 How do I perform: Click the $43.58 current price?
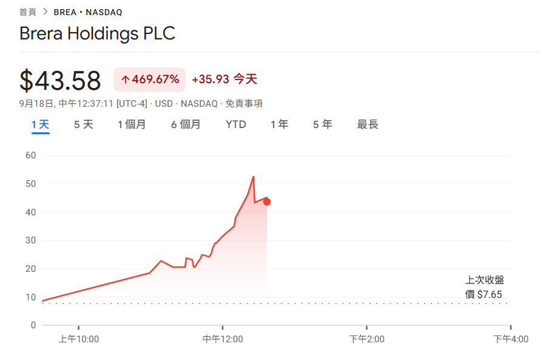[60, 80]
